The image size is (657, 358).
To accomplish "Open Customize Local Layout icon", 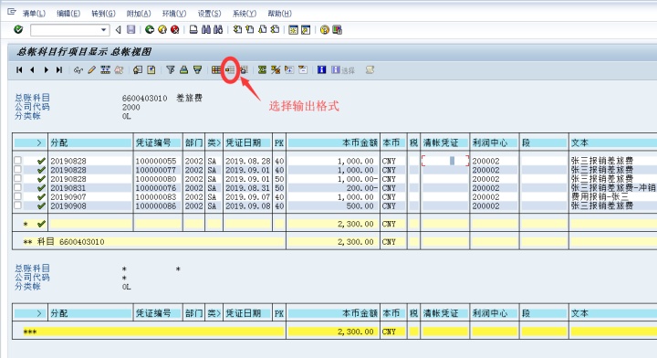I will [337, 30].
